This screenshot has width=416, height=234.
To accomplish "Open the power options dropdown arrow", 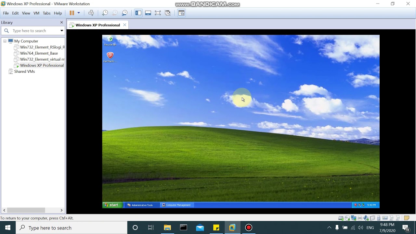I will [x=79, y=13].
